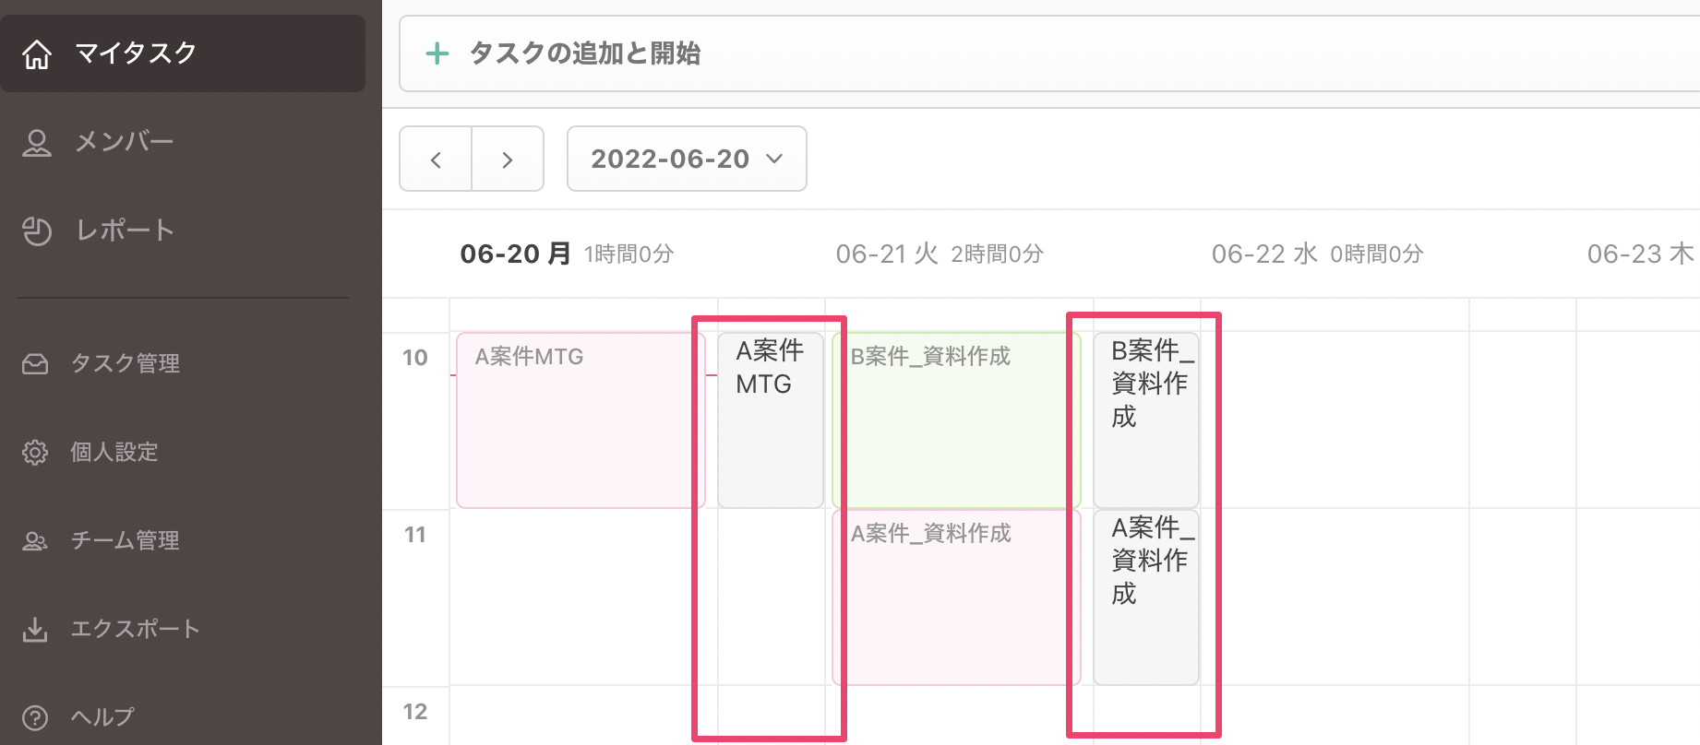Viewport: 1700px width, 745px height.
Task: Click the team icon for チーム管理
Action: pyautogui.click(x=35, y=540)
